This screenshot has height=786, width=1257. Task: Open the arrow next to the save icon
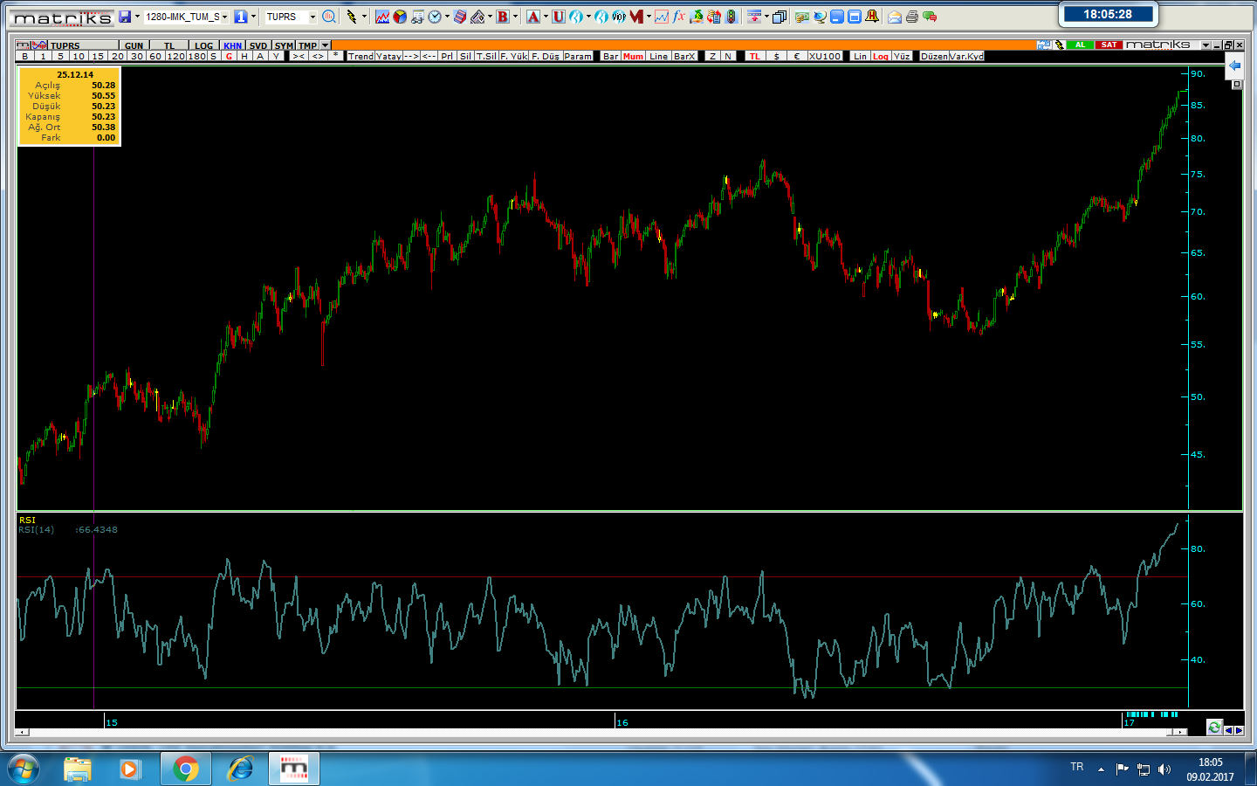pos(137,17)
